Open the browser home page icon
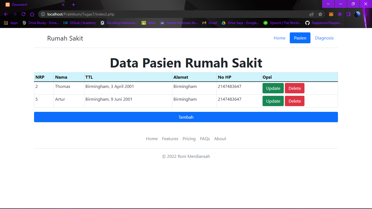372x209 pixels. (x=32, y=14)
